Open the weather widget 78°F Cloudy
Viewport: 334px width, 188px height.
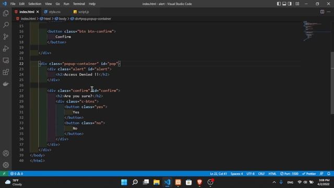pos(14,182)
